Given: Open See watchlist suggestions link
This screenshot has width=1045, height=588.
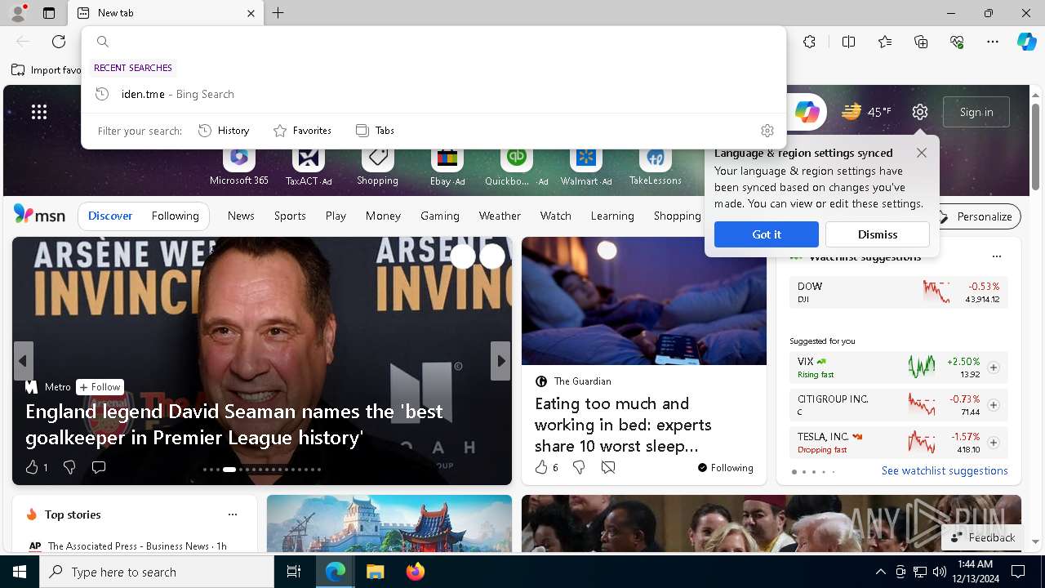Looking at the screenshot, I should (945, 470).
